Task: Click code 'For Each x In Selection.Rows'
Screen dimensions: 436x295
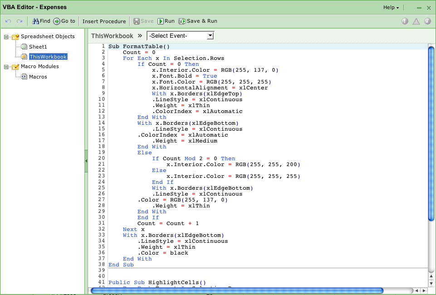Action: 173,58
